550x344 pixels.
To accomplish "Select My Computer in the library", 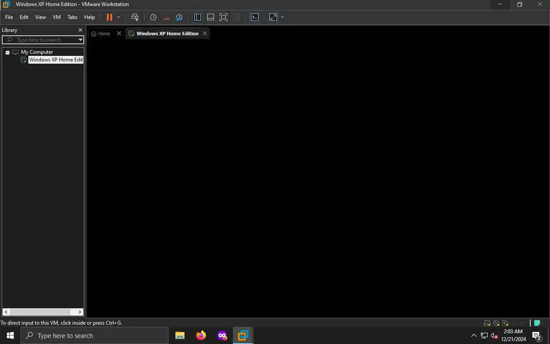I will (x=37, y=52).
